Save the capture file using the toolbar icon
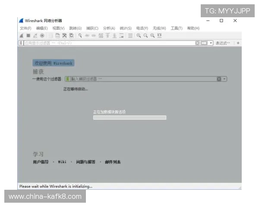 [57, 35]
